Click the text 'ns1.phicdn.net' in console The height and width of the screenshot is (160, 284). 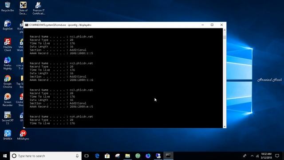pyautogui.click(x=81, y=36)
